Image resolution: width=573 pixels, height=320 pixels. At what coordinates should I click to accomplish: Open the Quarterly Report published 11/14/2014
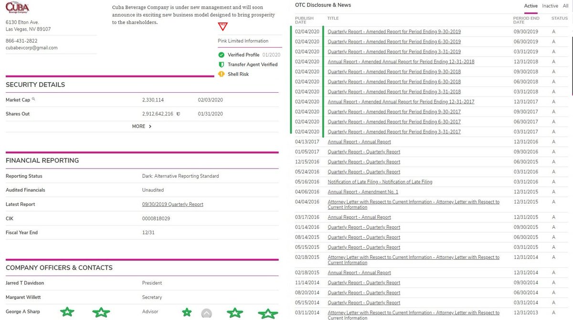tap(364, 283)
